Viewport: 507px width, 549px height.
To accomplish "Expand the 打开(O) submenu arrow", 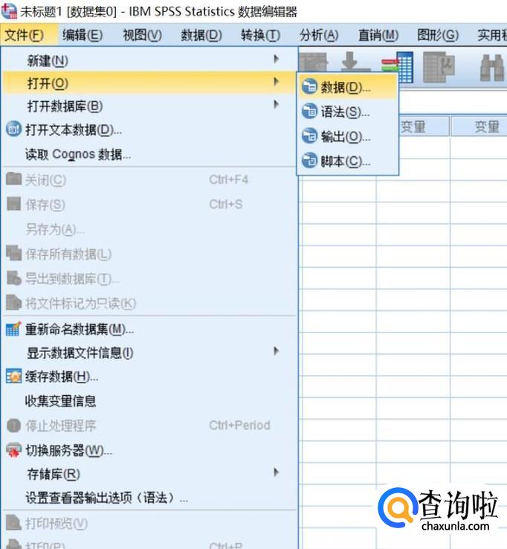I will [276, 82].
